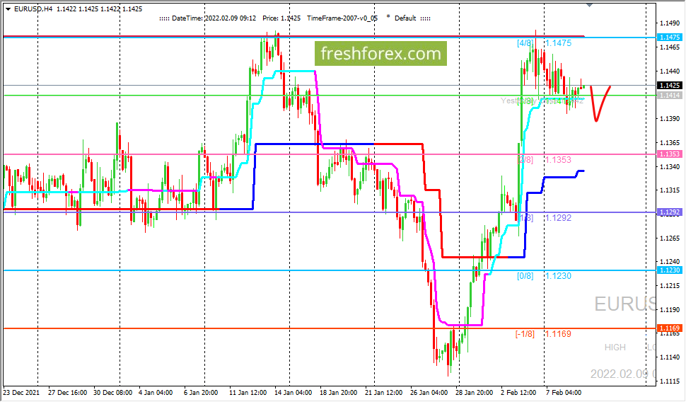Click the 1.1240 value on price scale
686x402 pixels.
point(669,262)
